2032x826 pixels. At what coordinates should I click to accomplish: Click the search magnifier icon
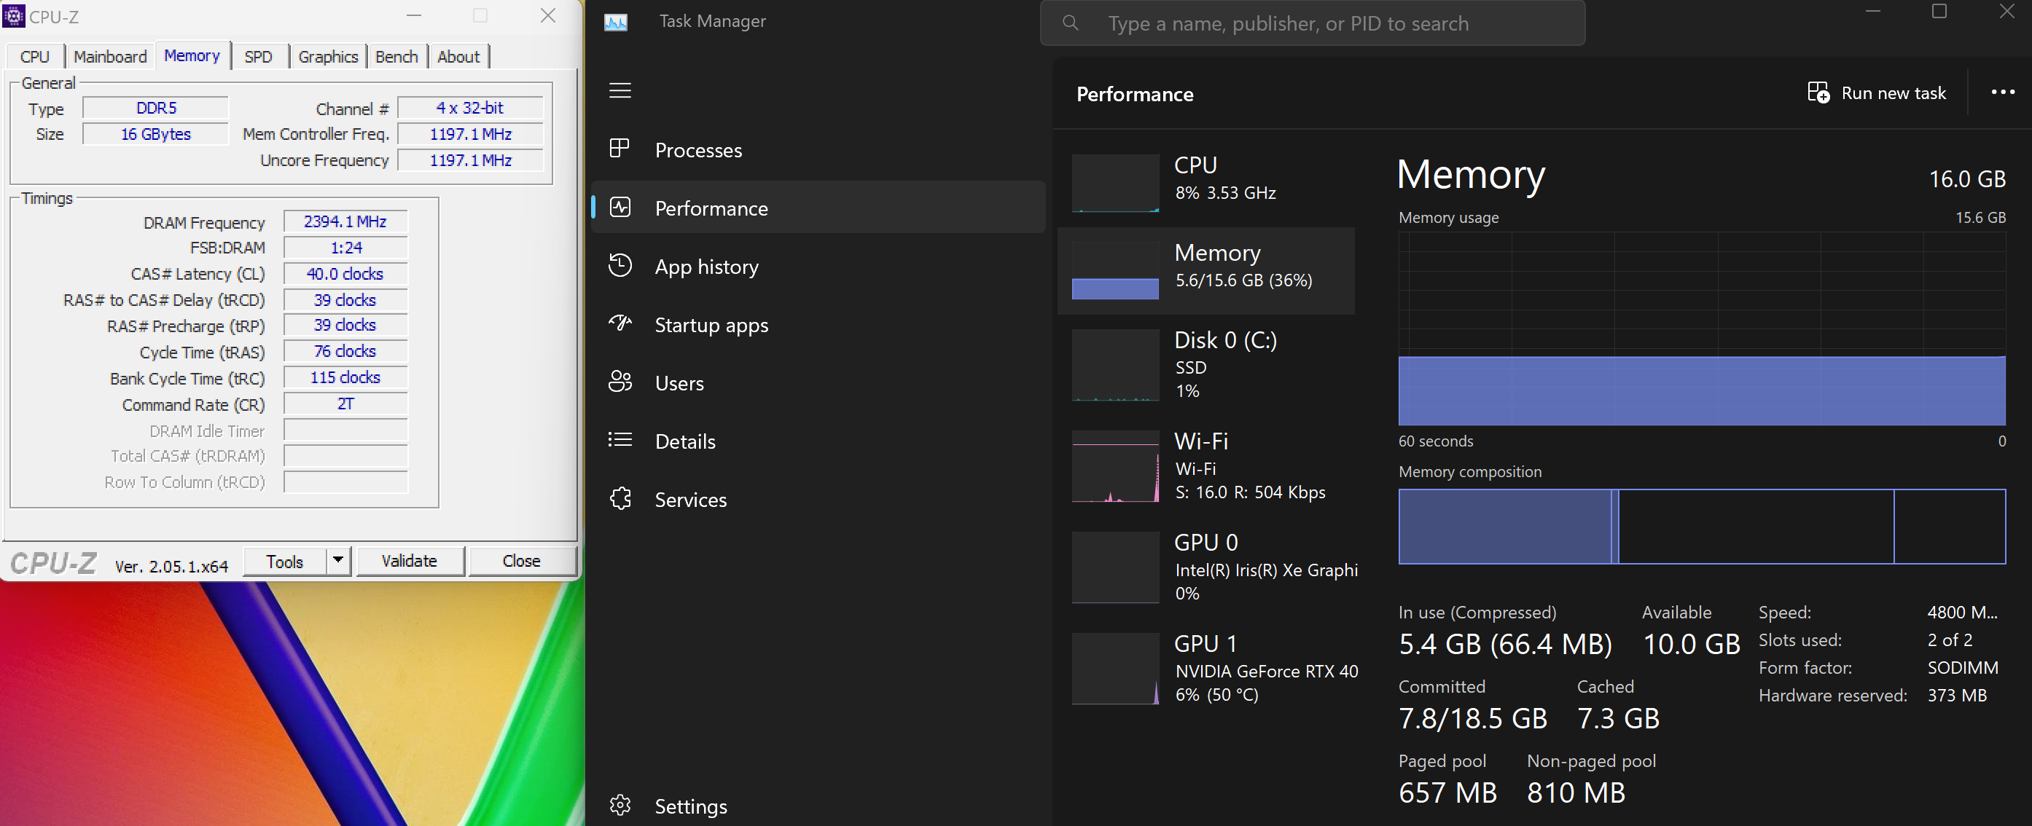click(1071, 23)
